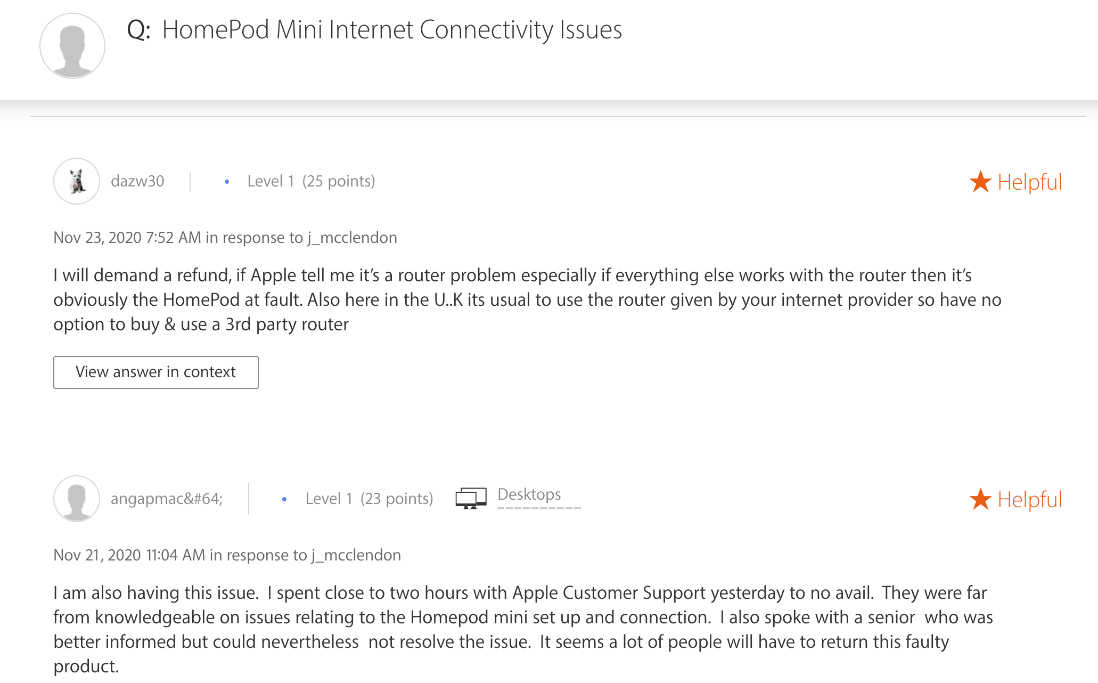The width and height of the screenshot is (1098, 683).
Task: Click View answer in context button
Action: point(156,372)
